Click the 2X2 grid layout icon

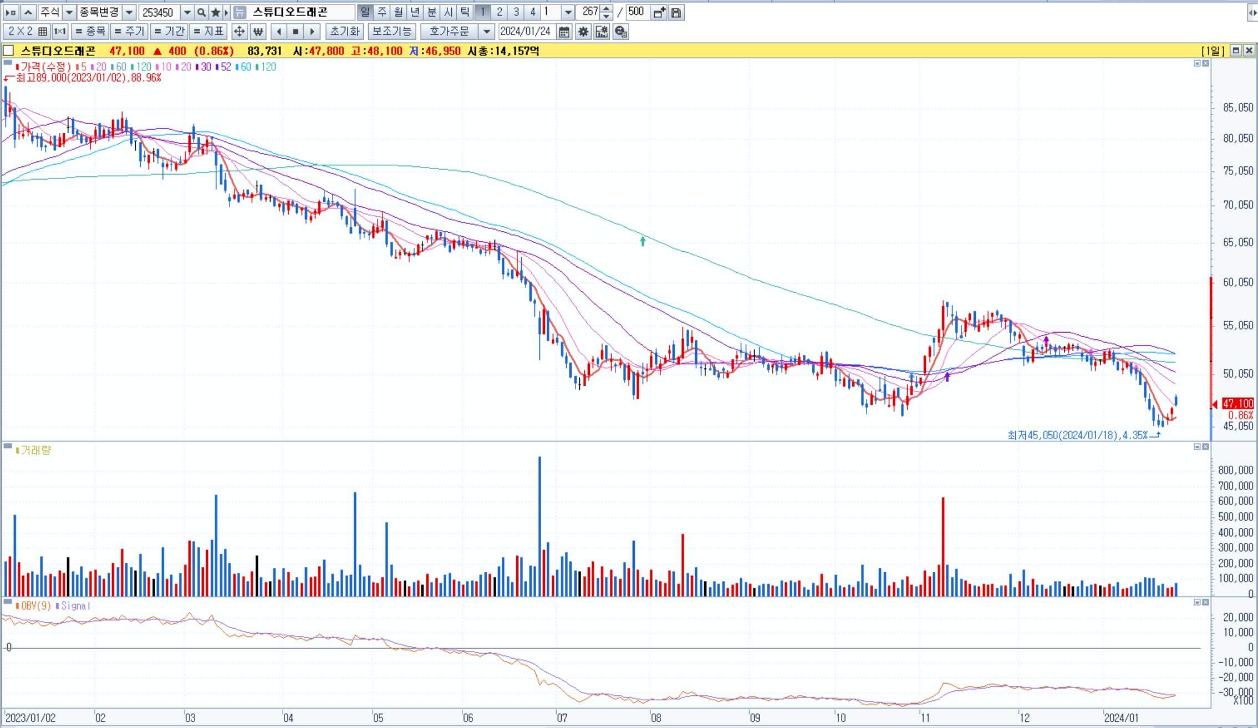pos(43,32)
